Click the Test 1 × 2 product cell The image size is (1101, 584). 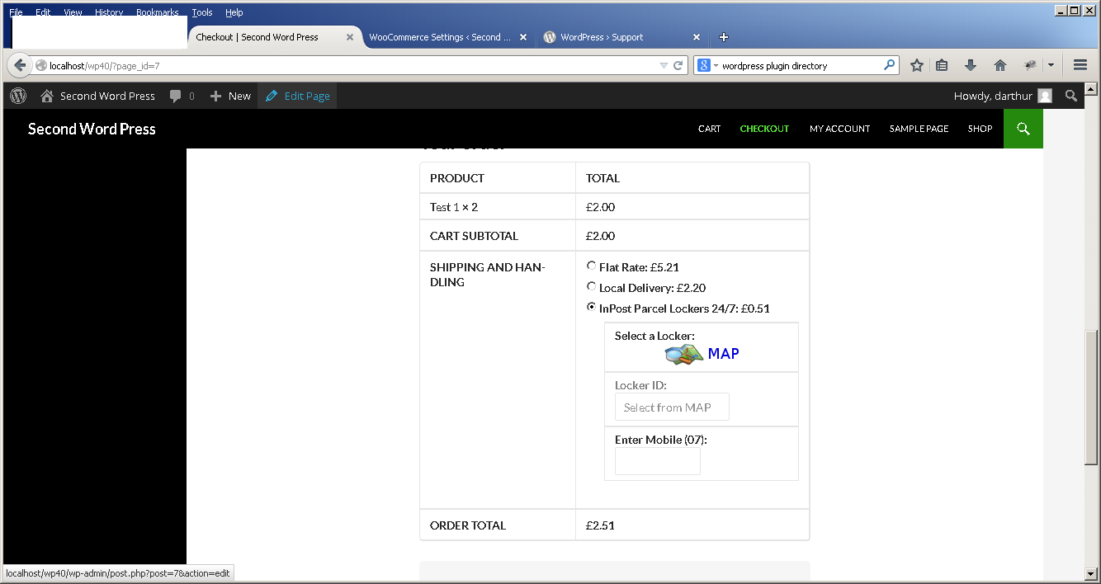click(x=498, y=207)
